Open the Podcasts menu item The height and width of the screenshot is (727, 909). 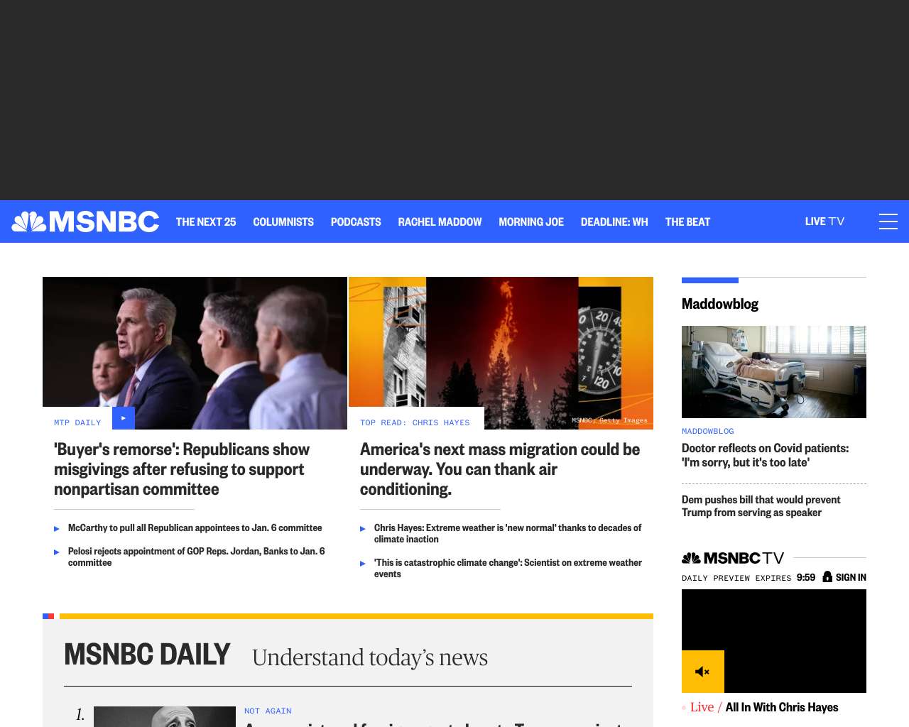pyautogui.click(x=356, y=222)
